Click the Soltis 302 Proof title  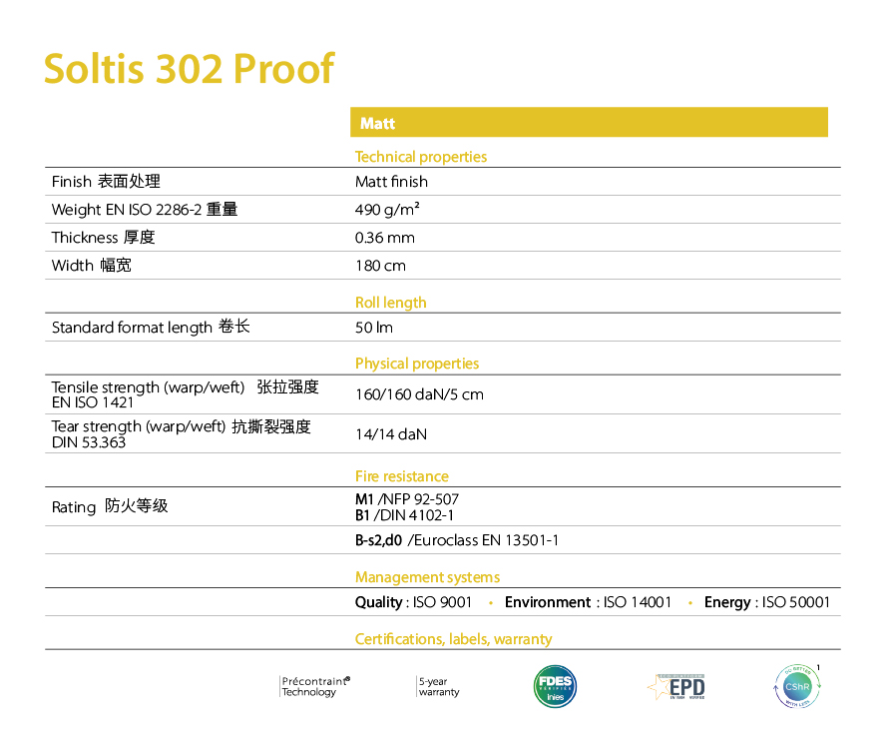click(x=189, y=68)
